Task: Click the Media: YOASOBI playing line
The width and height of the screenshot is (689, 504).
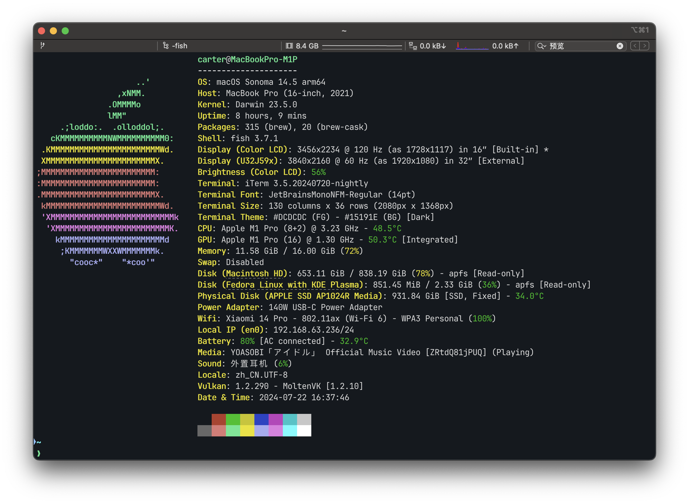Action: pyautogui.click(x=366, y=353)
